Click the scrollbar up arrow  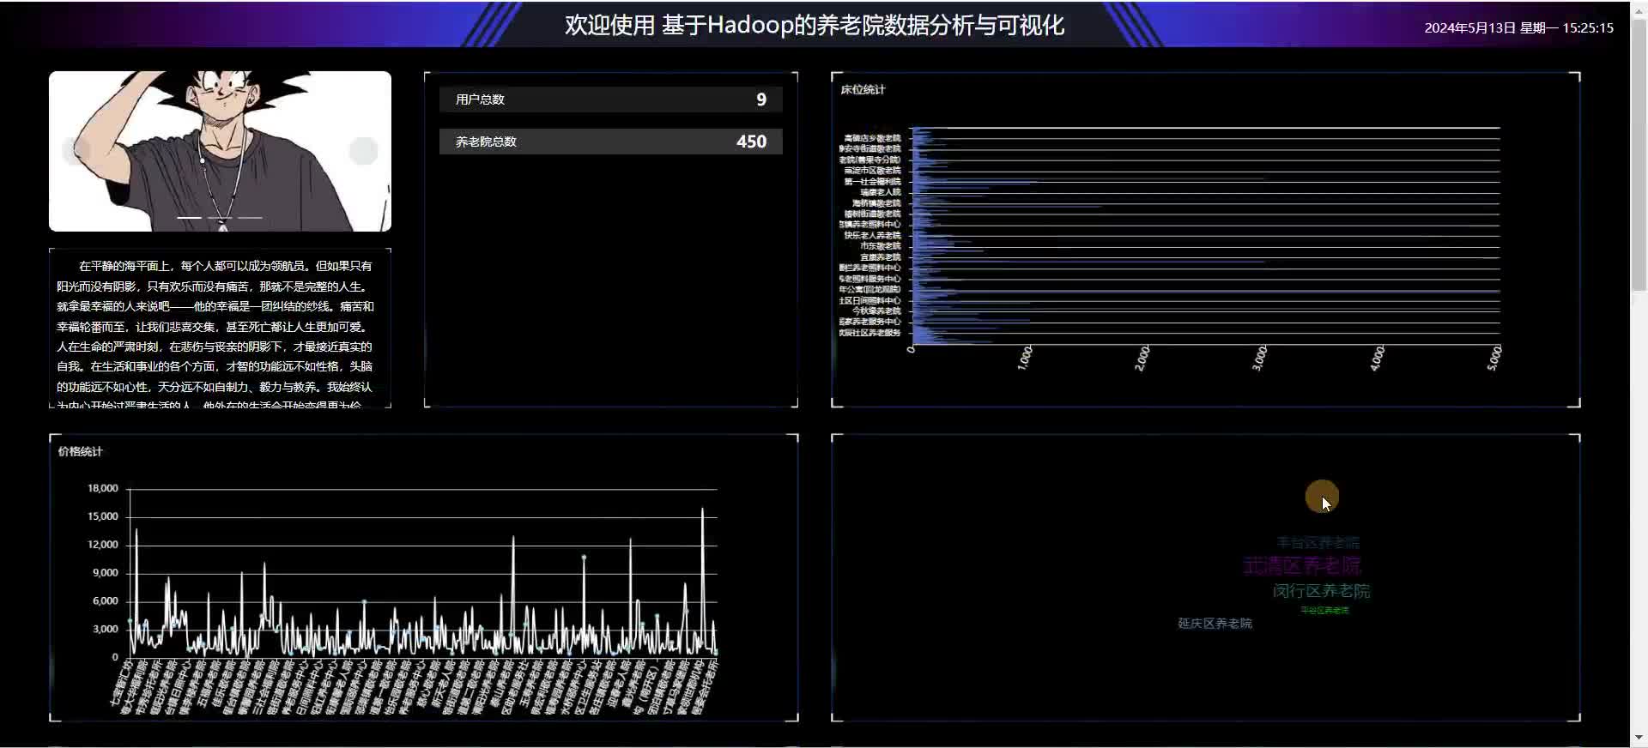(x=1639, y=9)
